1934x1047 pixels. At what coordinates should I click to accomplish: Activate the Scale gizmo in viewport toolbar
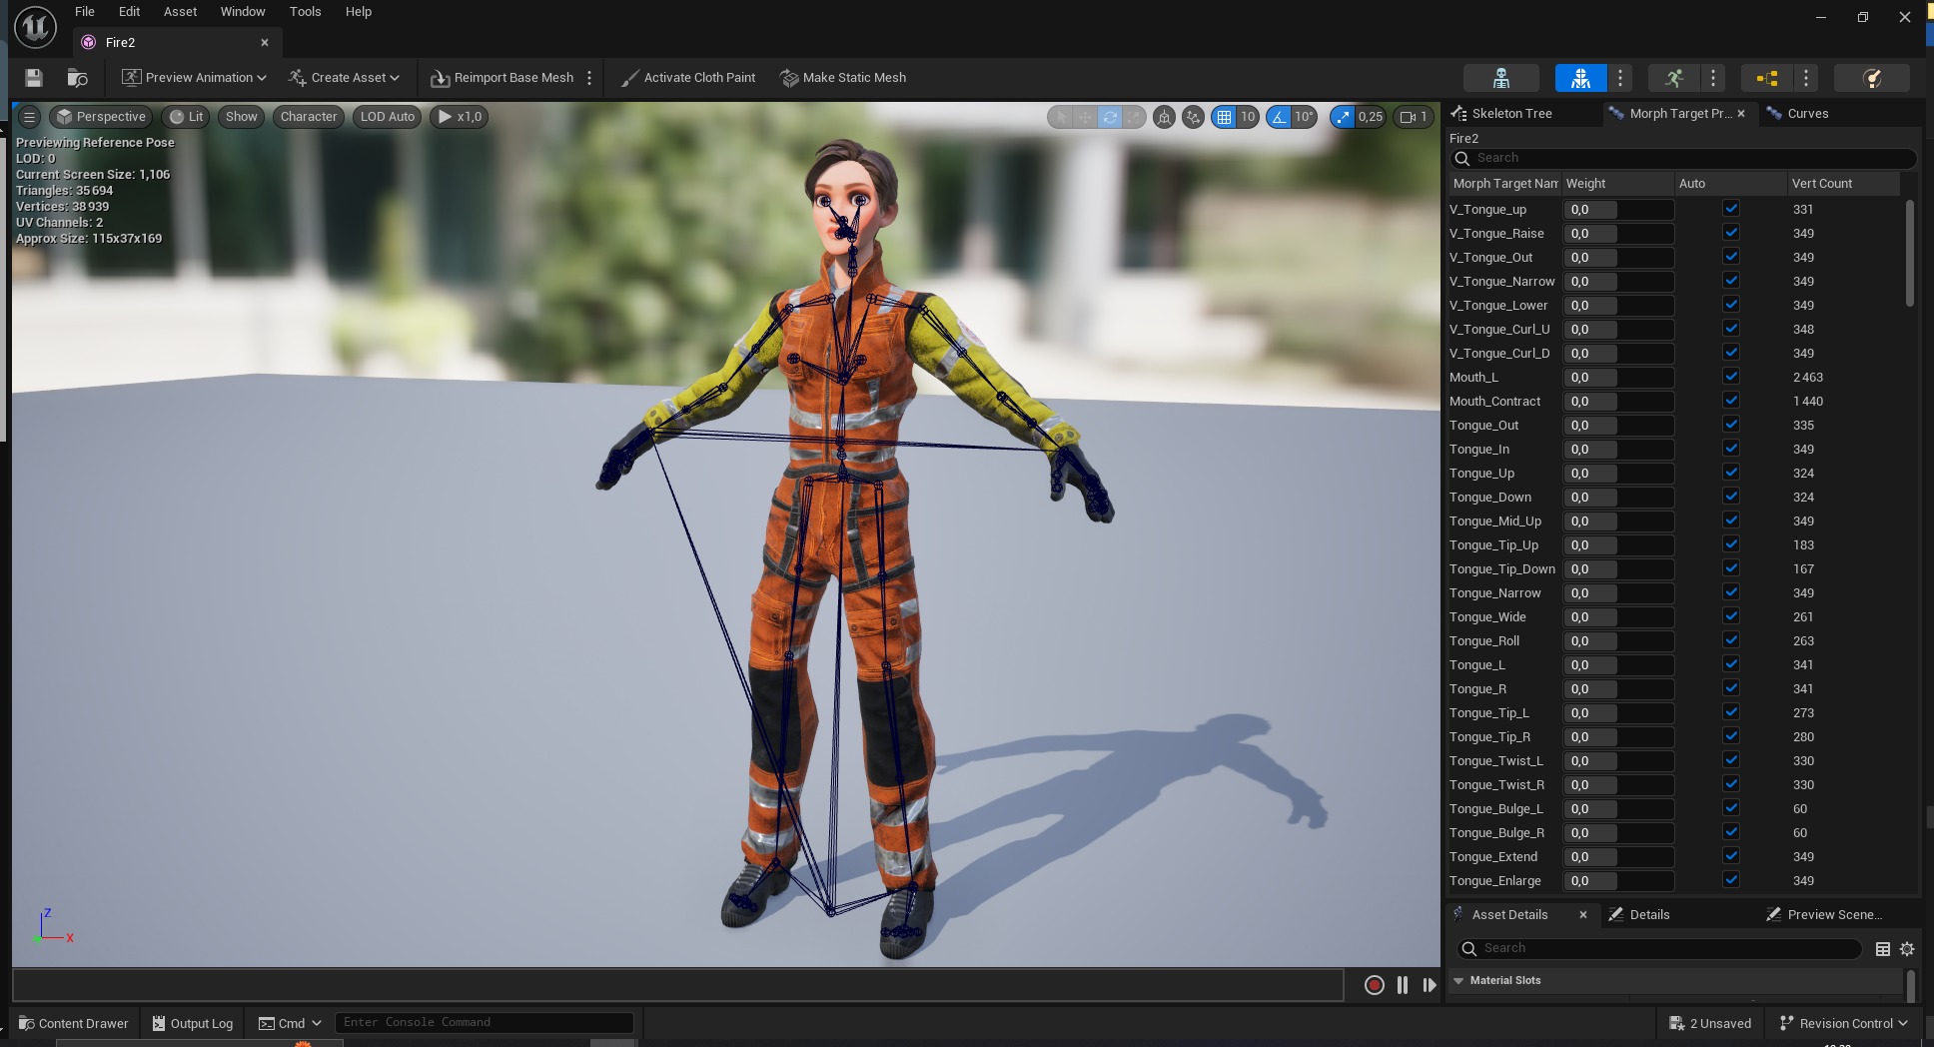(1134, 117)
